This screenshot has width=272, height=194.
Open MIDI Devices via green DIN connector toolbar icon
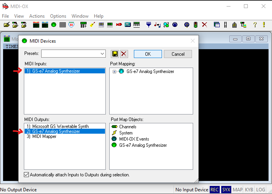coord(54,25)
